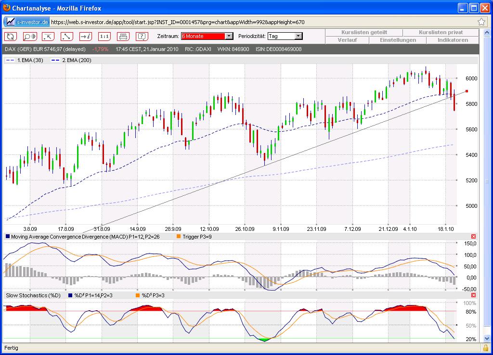Open the Indikatoren tab

[453, 40]
